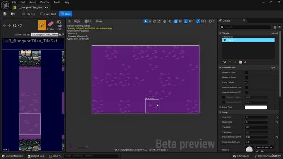The width and height of the screenshot is (283, 159).
Task: Toggle the Tile Grid button
Action: pos(28,14)
